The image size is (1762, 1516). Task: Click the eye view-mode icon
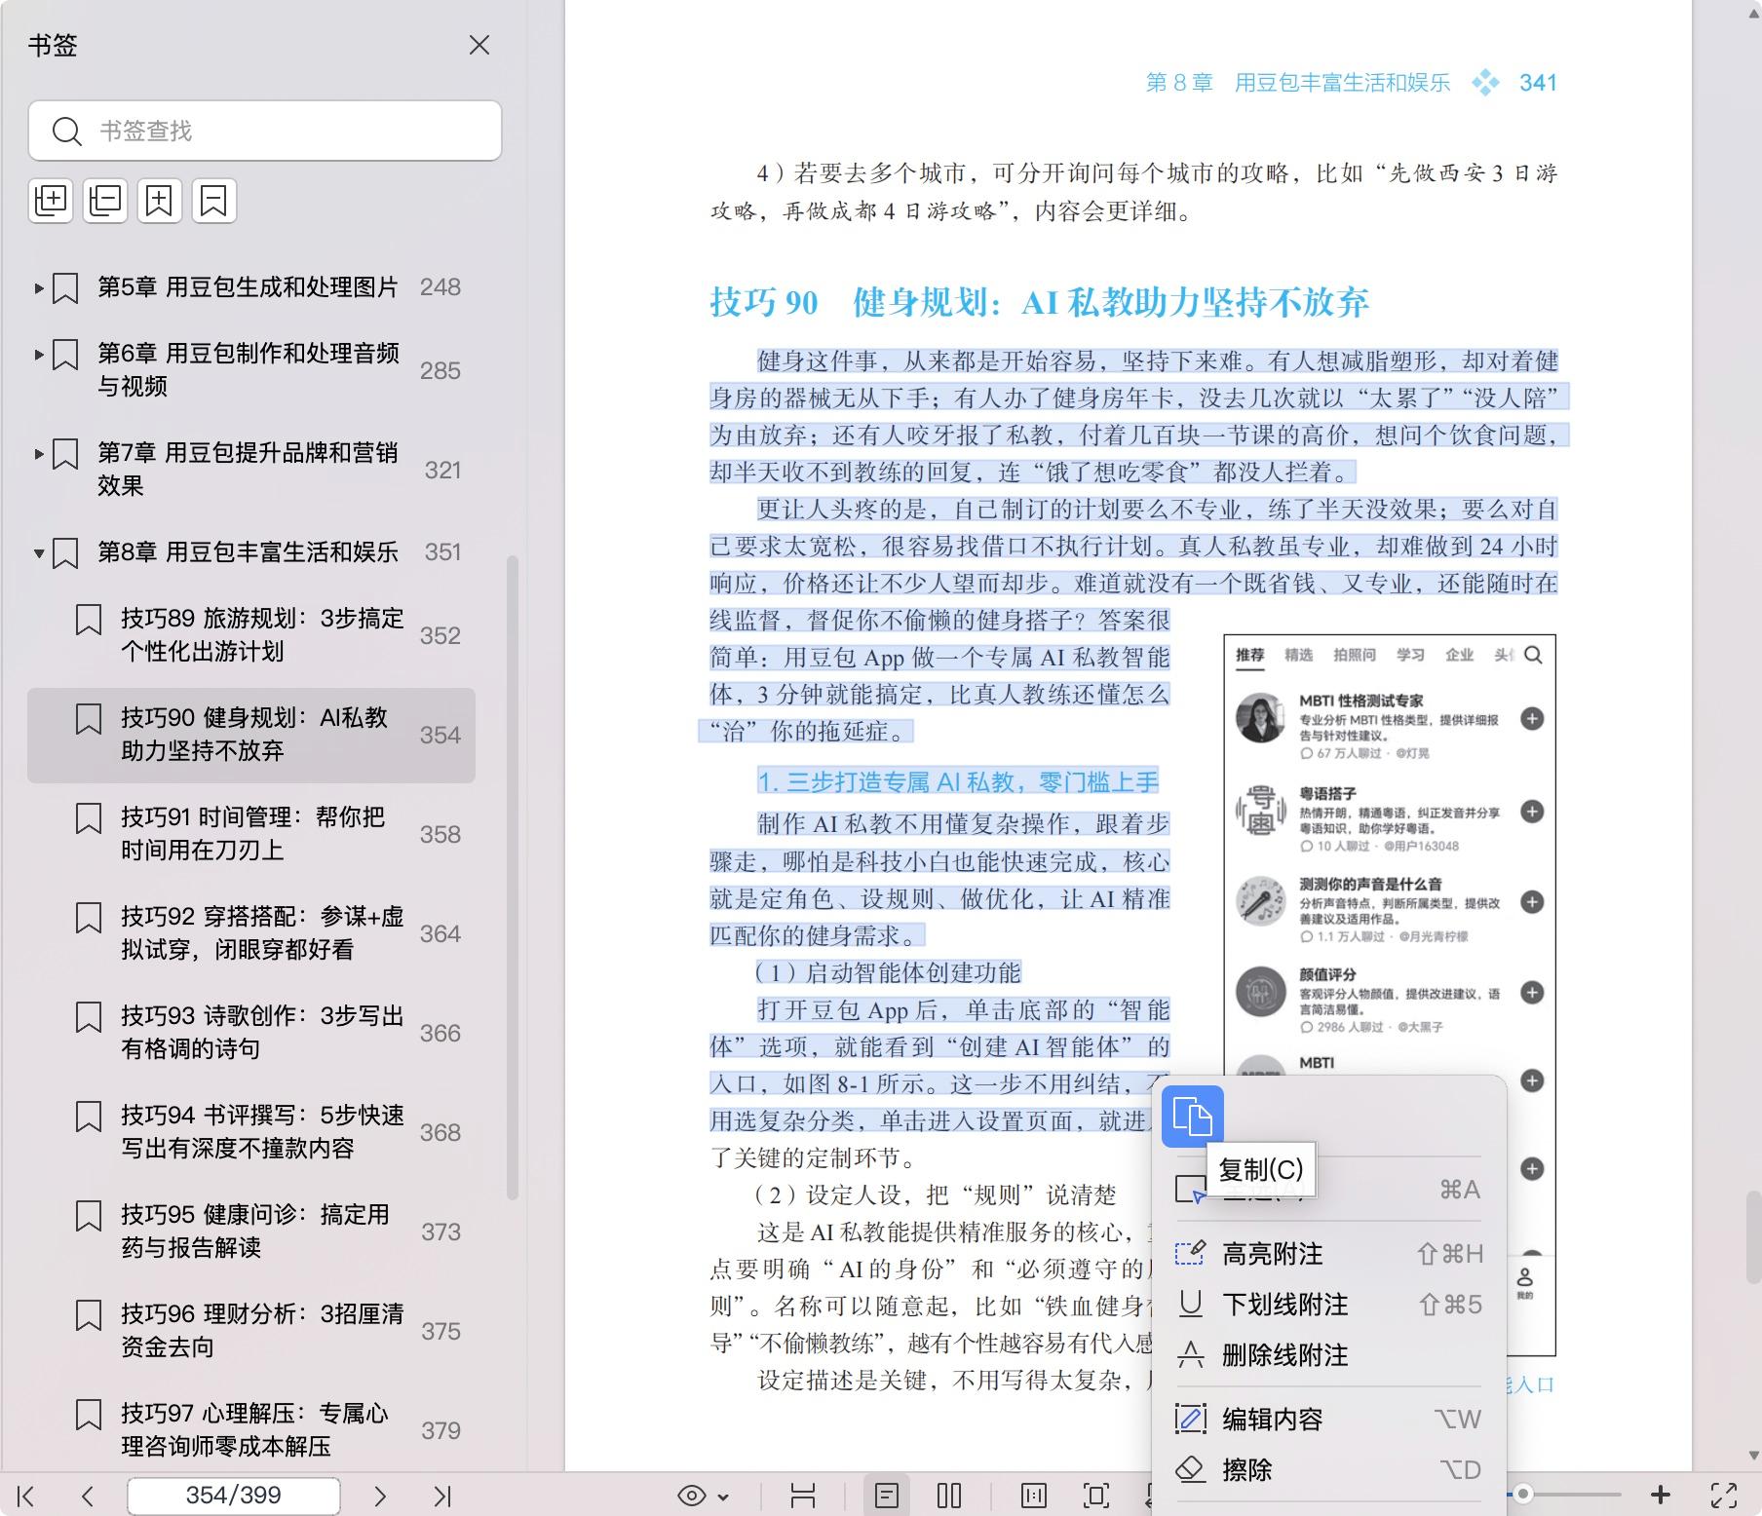[692, 1496]
